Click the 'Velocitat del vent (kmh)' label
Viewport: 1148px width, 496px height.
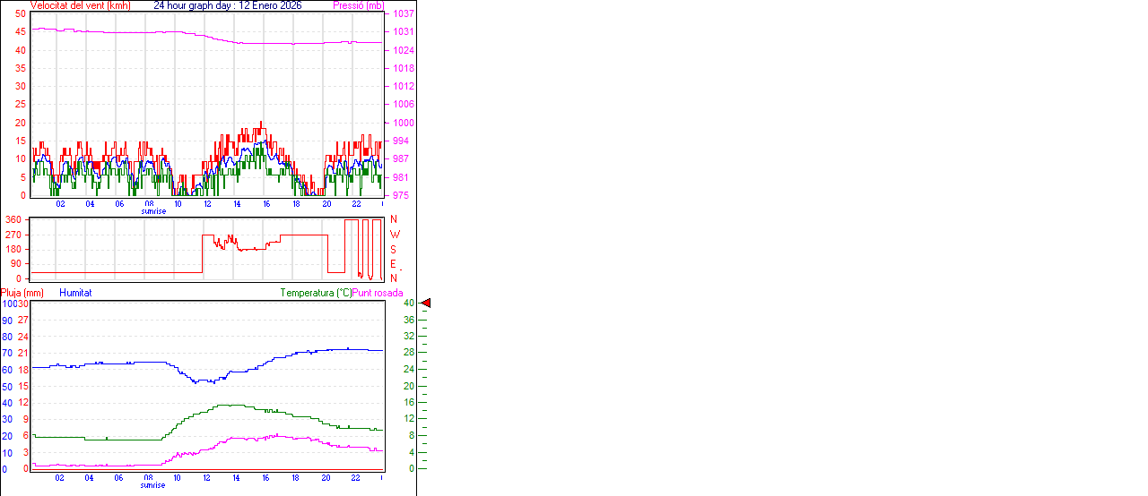(80, 5)
